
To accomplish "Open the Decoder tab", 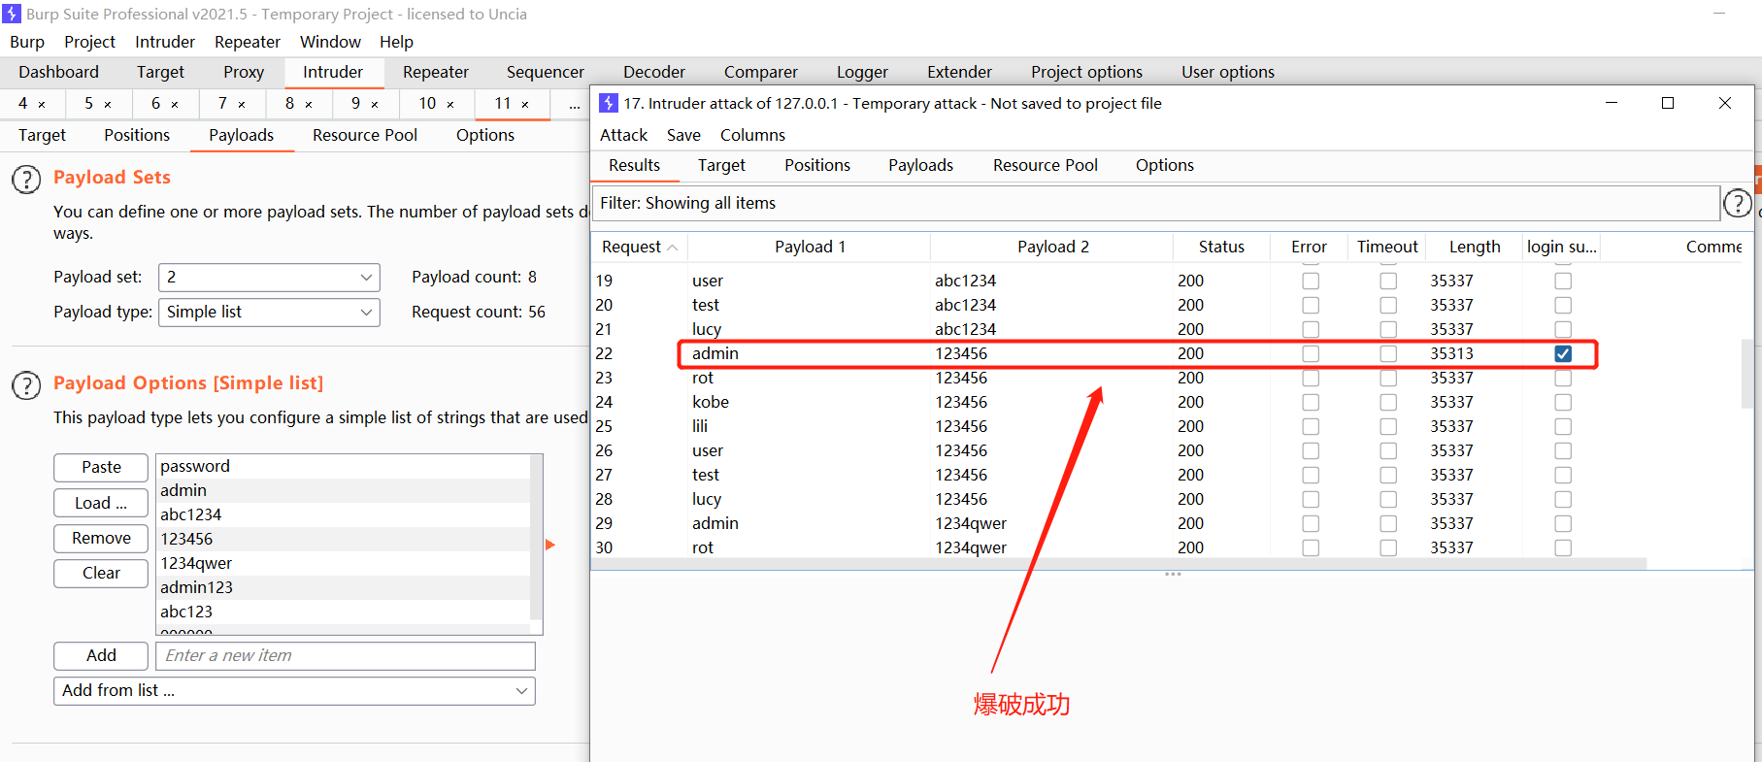I will [654, 72].
